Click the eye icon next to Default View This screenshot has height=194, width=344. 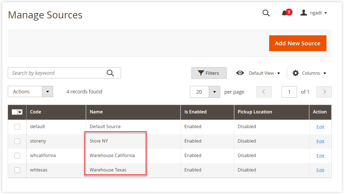coord(240,73)
